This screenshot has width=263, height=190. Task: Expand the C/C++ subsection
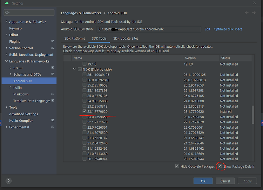[11, 68]
